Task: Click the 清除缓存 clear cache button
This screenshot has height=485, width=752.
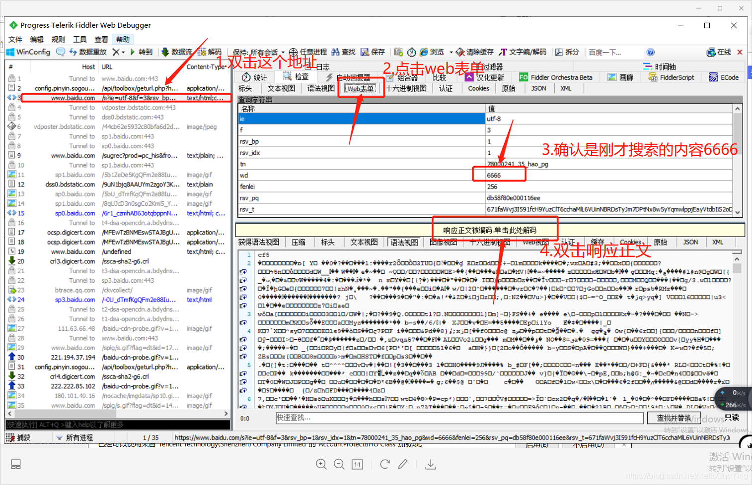Action: click(x=475, y=52)
